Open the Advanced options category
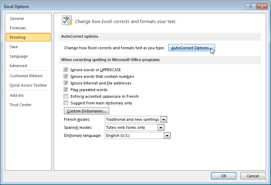Image resolution: width=271 pixels, height=185 pixels. pyautogui.click(x=18, y=66)
